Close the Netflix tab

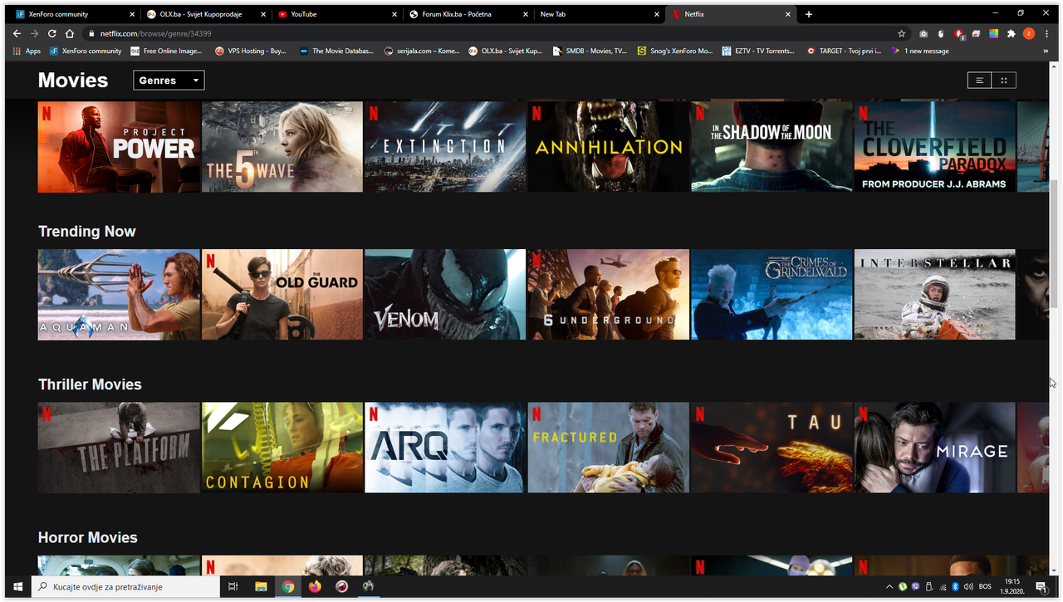tap(789, 14)
